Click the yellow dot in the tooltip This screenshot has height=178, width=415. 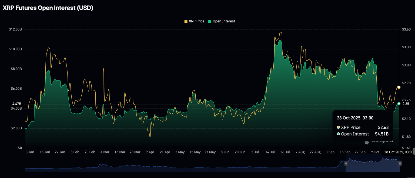339,127
